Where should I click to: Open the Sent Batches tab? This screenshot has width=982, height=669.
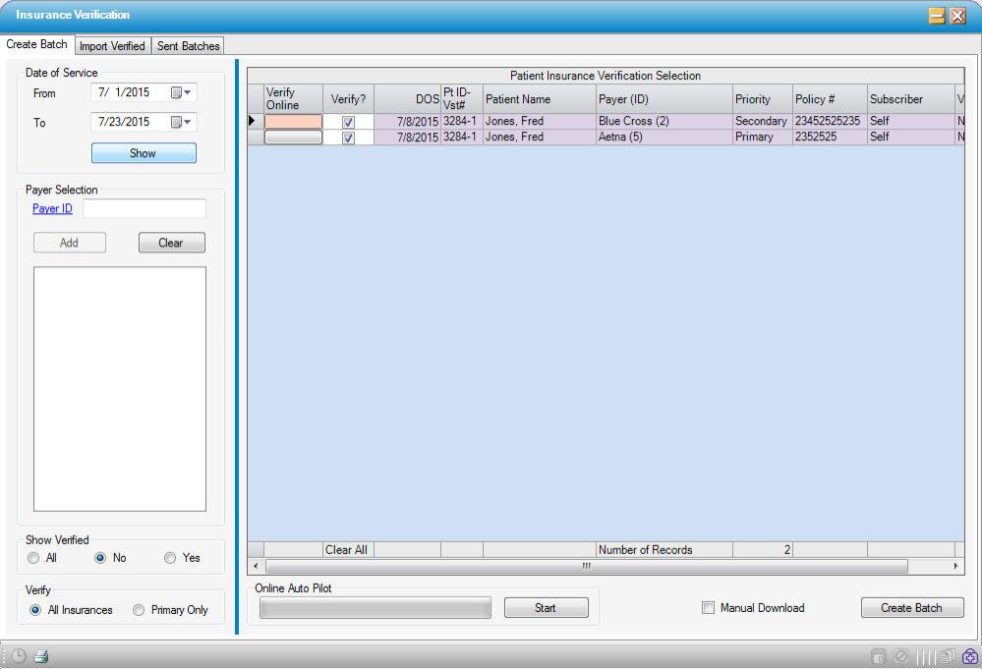(x=188, y=45)
